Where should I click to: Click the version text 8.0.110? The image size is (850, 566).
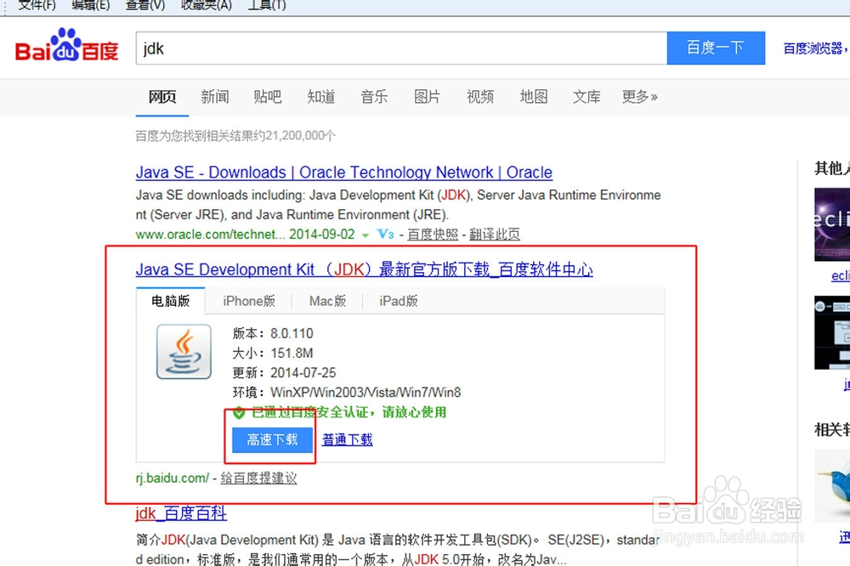coord(292,333)
